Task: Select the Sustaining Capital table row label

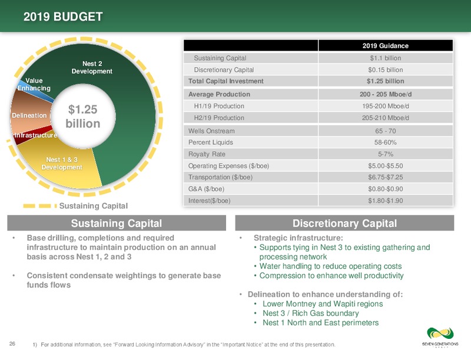Action: coord(220,58)
